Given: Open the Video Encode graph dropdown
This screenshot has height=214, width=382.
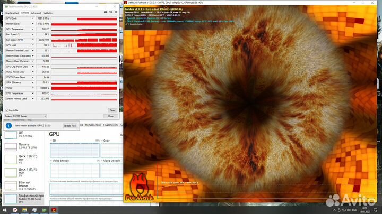Looking at the screenshot, I should 51,161.
